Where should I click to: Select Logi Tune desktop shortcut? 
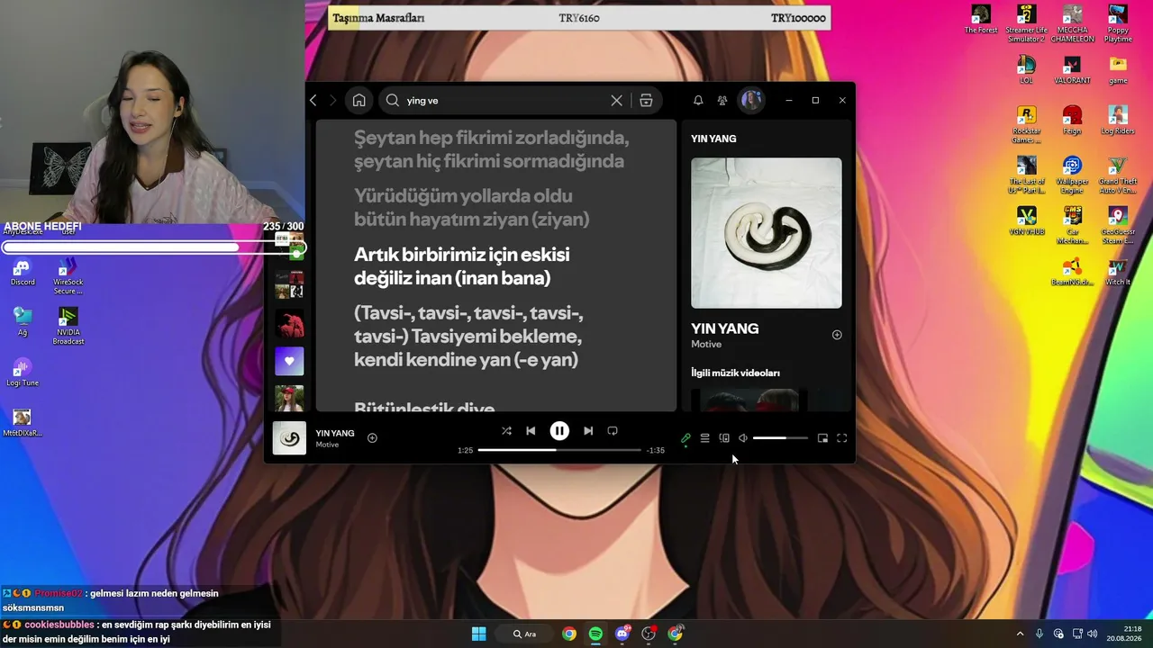pos(23,373)
